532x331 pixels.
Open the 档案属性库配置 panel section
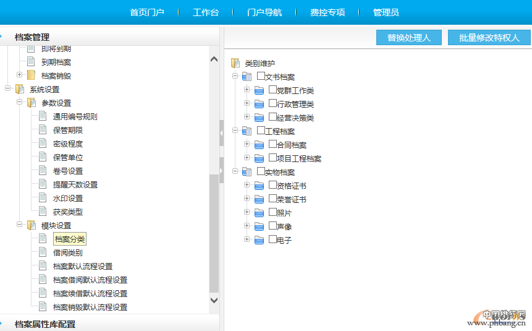coord(109,324)
